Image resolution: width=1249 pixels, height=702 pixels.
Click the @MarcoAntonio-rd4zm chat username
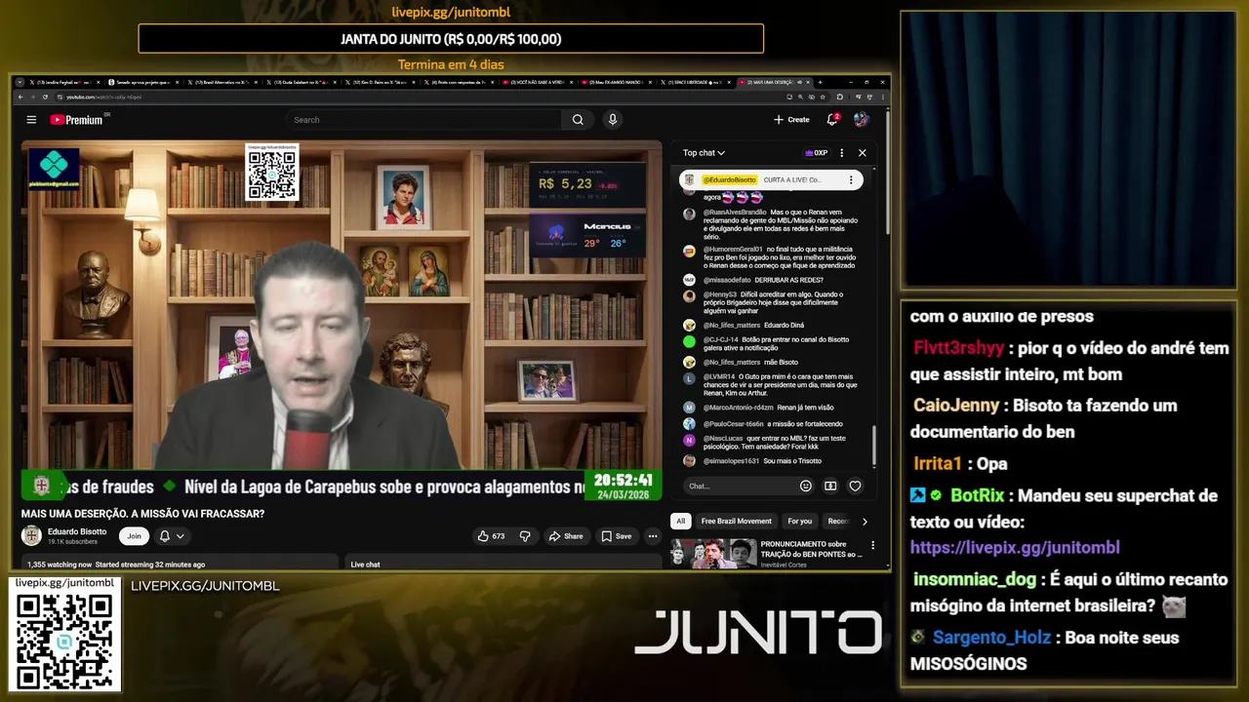coord(738,408)
